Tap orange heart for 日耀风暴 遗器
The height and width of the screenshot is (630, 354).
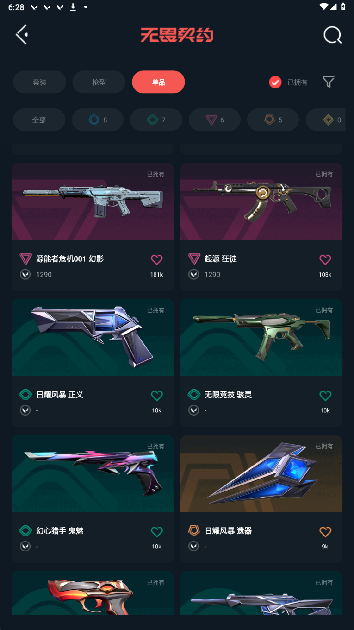click(325, 532)
